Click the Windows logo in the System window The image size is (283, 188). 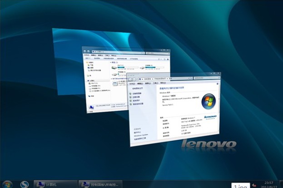click(209, 101)
